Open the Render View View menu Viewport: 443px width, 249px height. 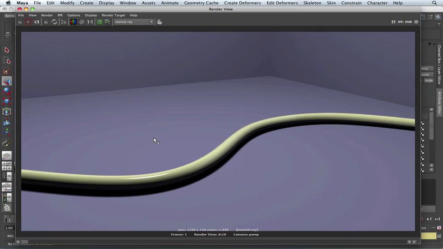click(32, 15)
